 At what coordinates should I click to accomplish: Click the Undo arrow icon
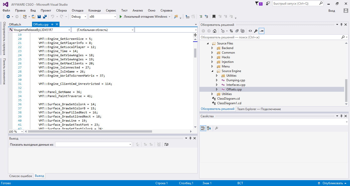(52, 17)
